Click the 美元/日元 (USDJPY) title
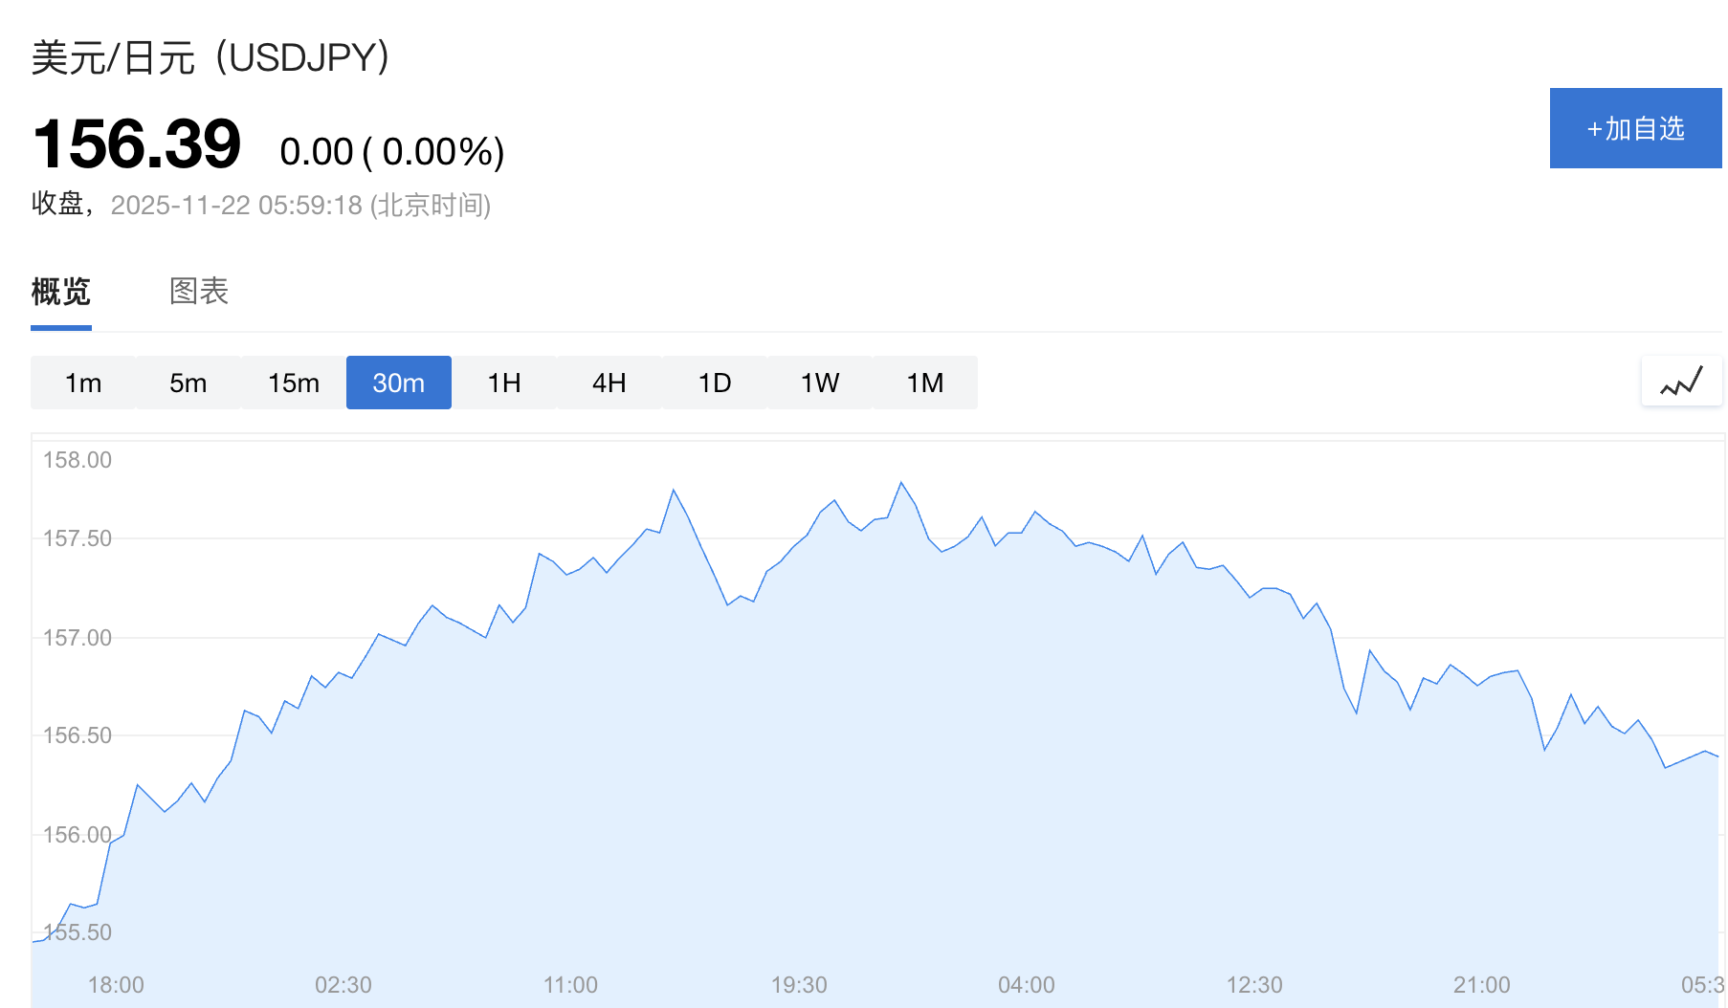This screenshot has width=1728, height=1008. pos(210,57)
